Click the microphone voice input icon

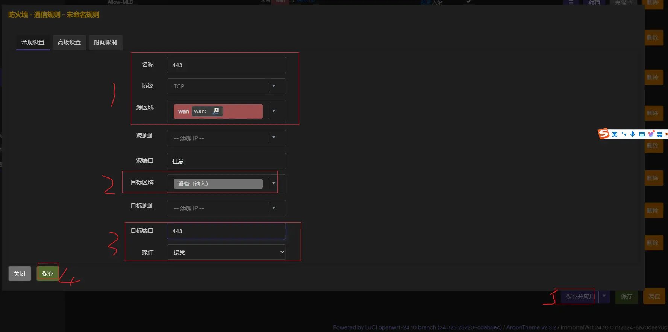pyautogui.click(x=633, y=134)
